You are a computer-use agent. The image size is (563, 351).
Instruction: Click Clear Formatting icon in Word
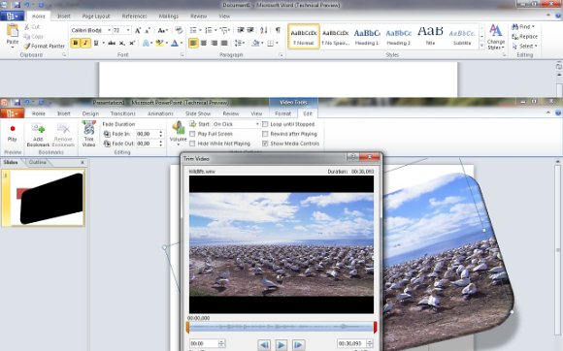pyautogui.click(x=179, y=30)
